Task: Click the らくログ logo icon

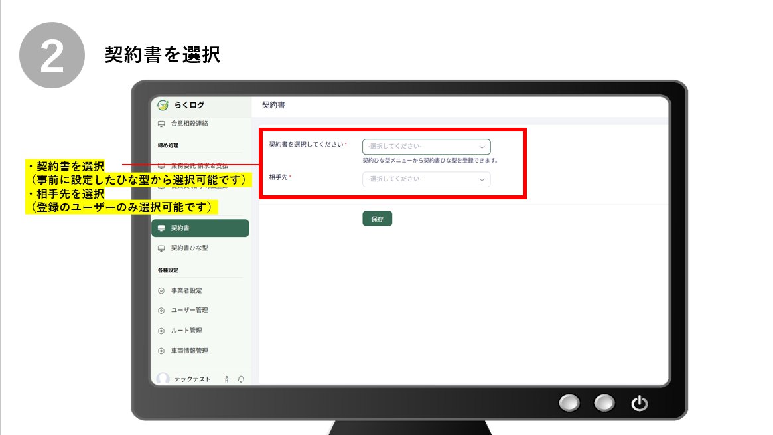Action: 163,105
